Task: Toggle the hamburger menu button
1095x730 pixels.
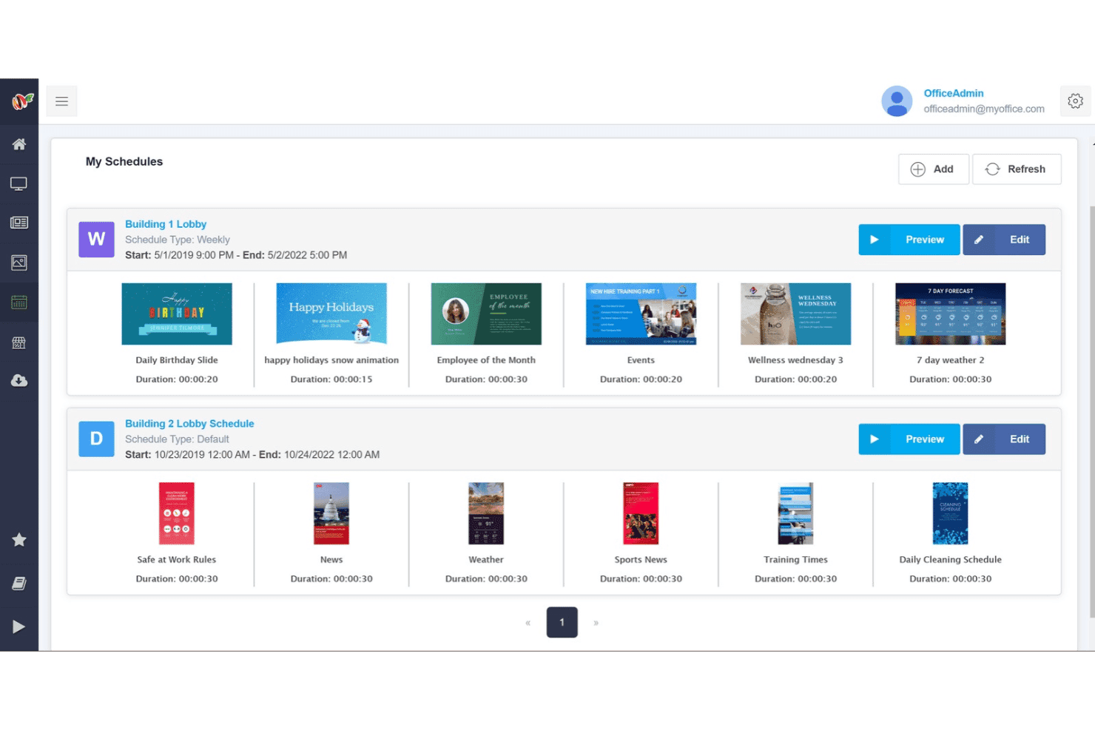Action: point(61,101)
